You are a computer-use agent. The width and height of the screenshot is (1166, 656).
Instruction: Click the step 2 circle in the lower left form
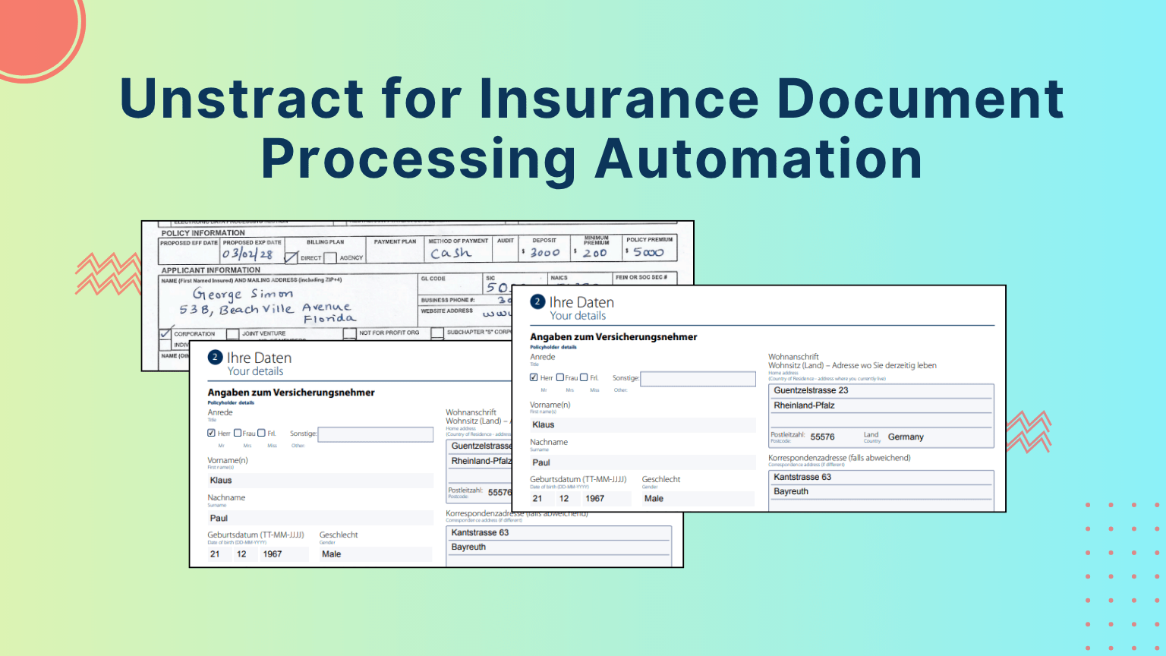[x=215, y=357]
